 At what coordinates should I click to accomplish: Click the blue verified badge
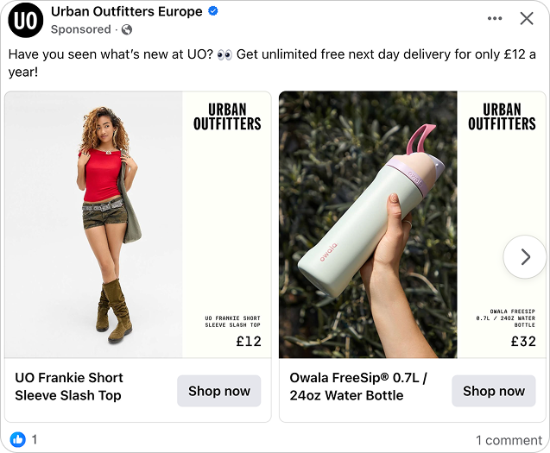pos(213,11)
